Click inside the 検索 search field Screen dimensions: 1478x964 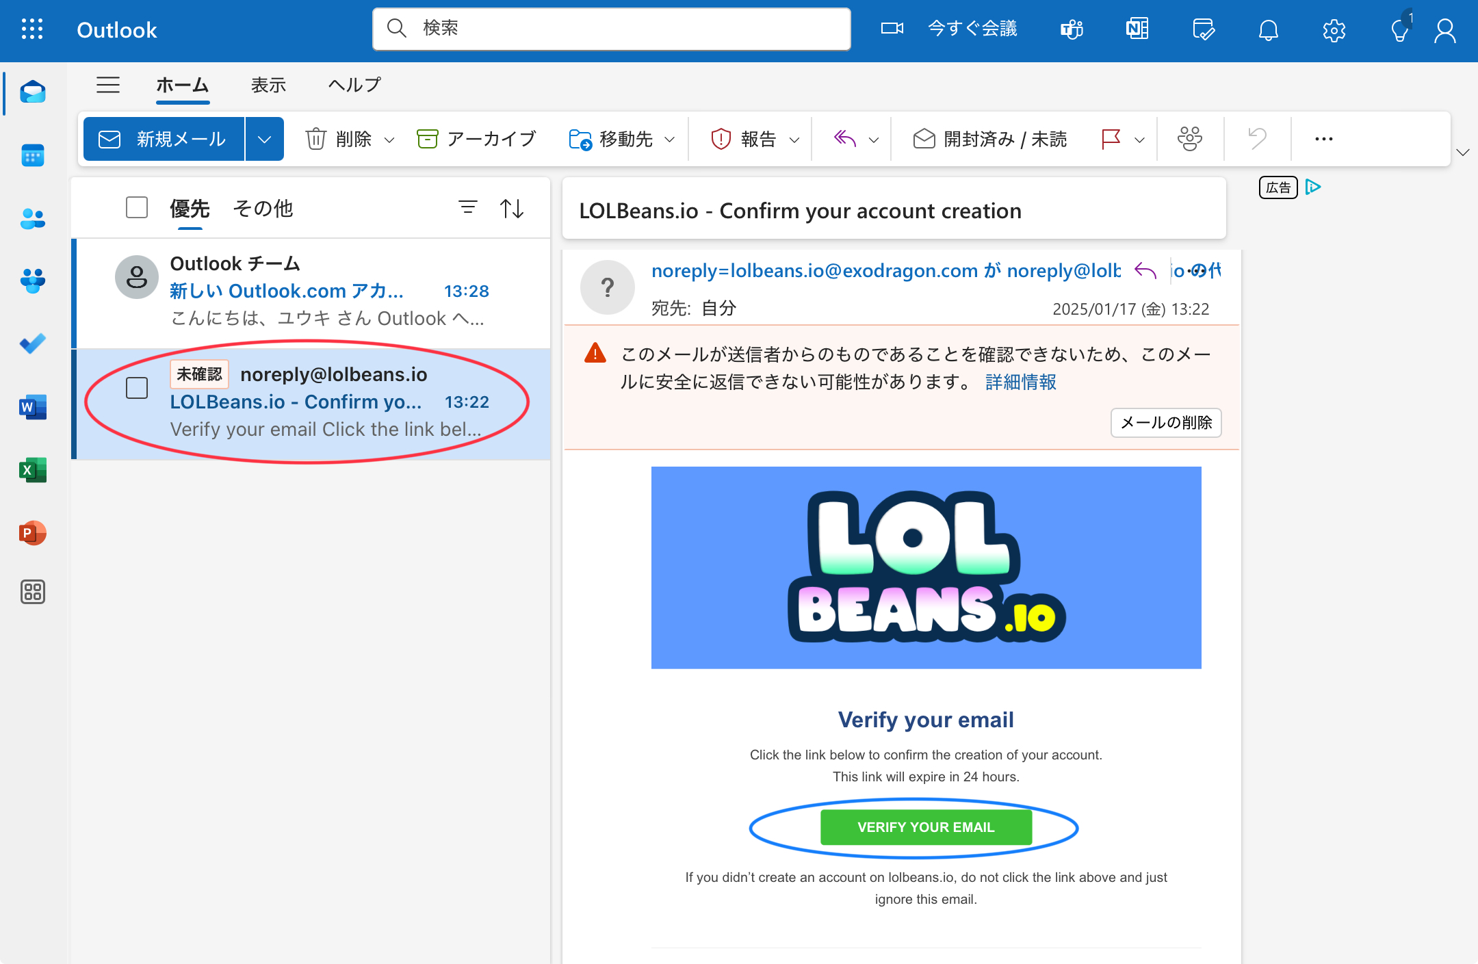click(x=612, y=29)
